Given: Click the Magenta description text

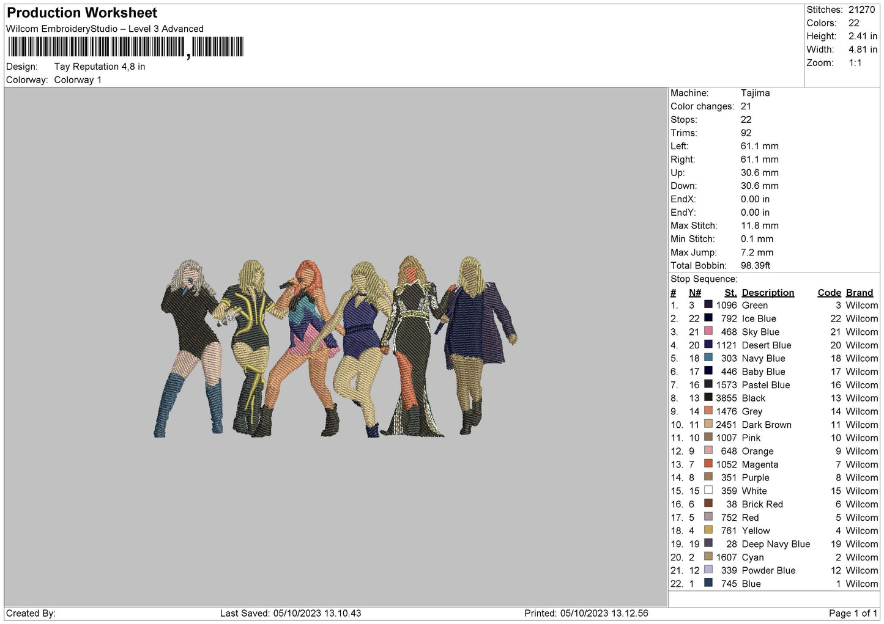Looking at the screenshot, I should pyautogui.click(x=760, y=464).
